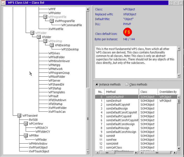Select XWPTrashCan class entry
Image resolution: width=184 pixels, height=157 pixels.
(x=57, y=112)
